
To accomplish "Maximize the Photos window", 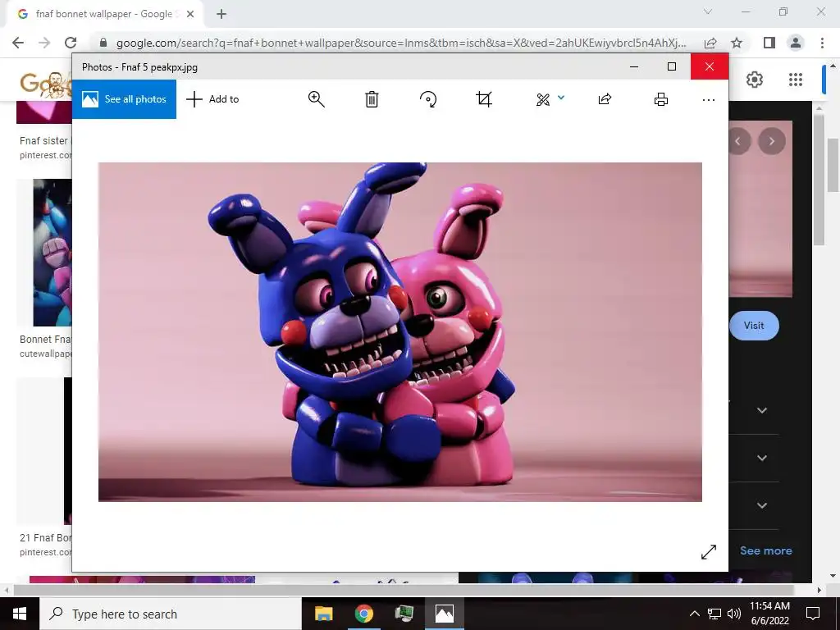I will coord(672,67).
